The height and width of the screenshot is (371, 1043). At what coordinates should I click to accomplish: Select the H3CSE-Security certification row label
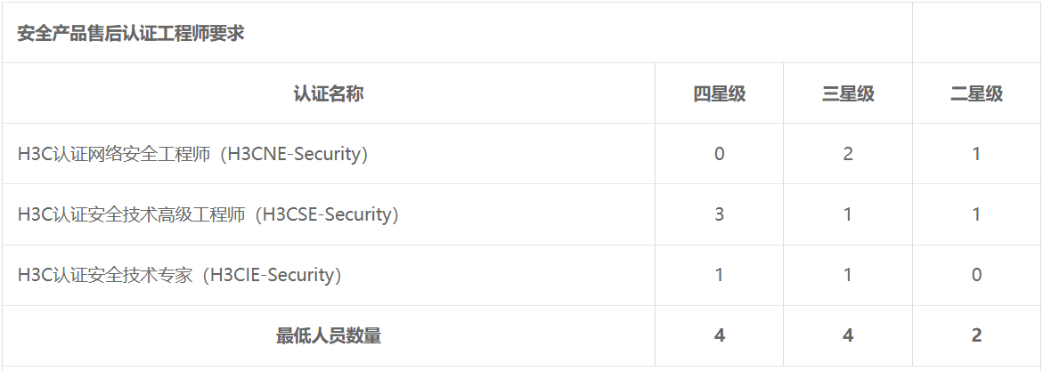point(208,214)
